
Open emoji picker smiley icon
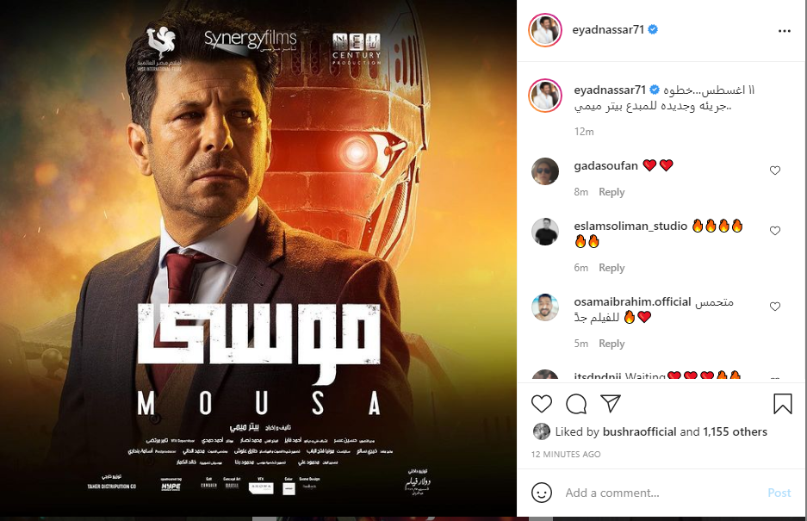pyautogui.click(x=542, y=493)
